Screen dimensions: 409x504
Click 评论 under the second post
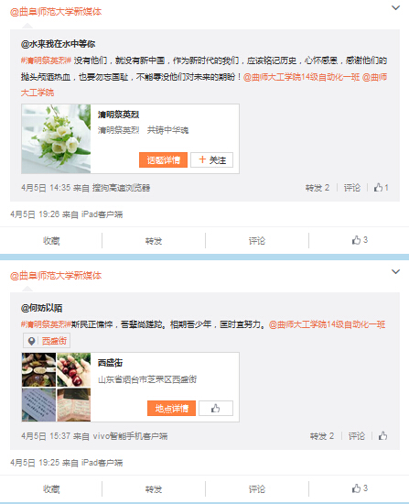pos(257,489)
